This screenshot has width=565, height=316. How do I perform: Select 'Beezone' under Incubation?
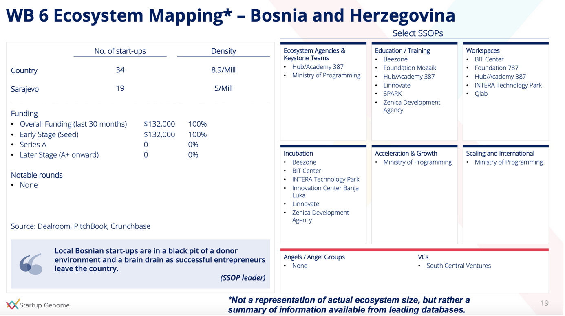[x=304, y=162]
